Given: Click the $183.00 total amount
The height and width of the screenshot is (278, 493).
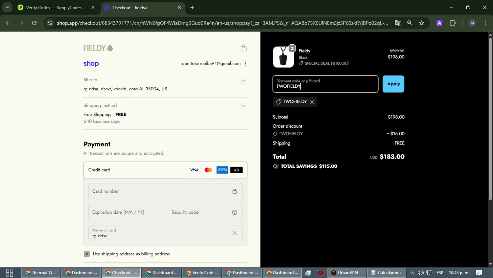Looking at the screenshot, I should [x=392, y=157].
